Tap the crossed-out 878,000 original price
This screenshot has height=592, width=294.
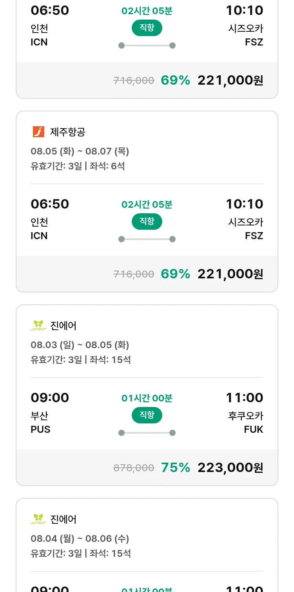coord(134,468)
